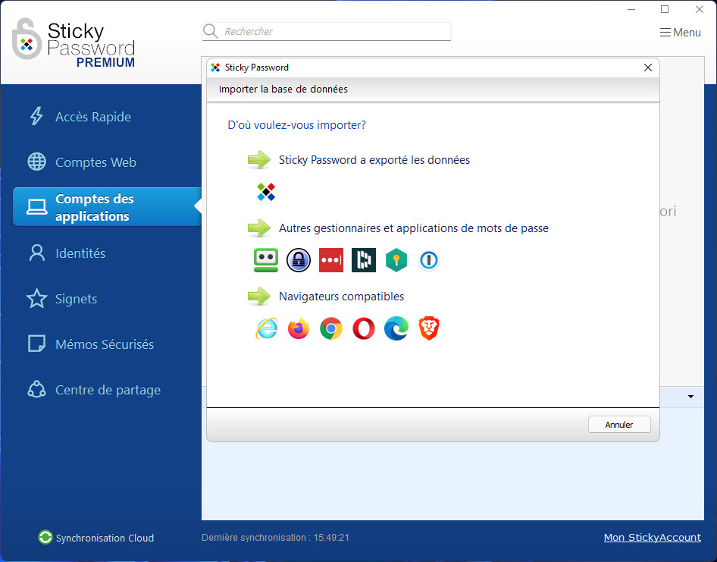Click the lightning bolt Accès Rapide icon

tap(36, 116)
